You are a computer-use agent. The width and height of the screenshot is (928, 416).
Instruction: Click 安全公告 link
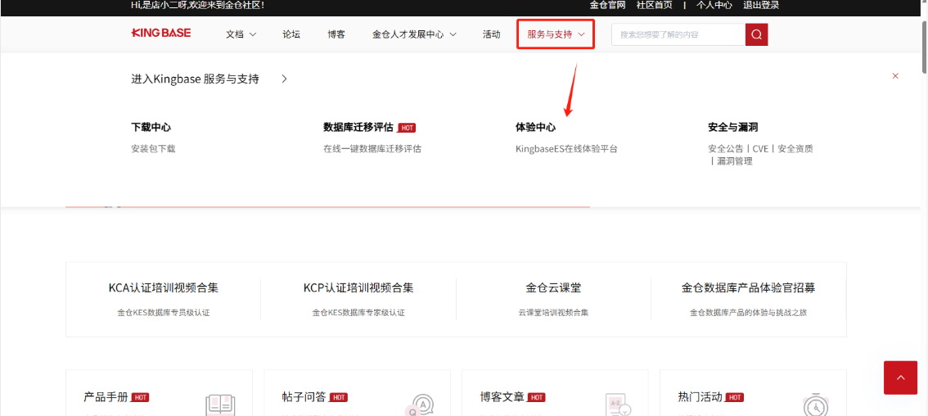[726, 149]
